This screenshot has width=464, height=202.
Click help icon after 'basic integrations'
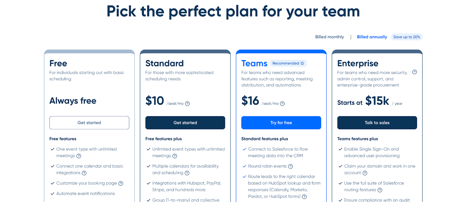(x=84, y=173)
